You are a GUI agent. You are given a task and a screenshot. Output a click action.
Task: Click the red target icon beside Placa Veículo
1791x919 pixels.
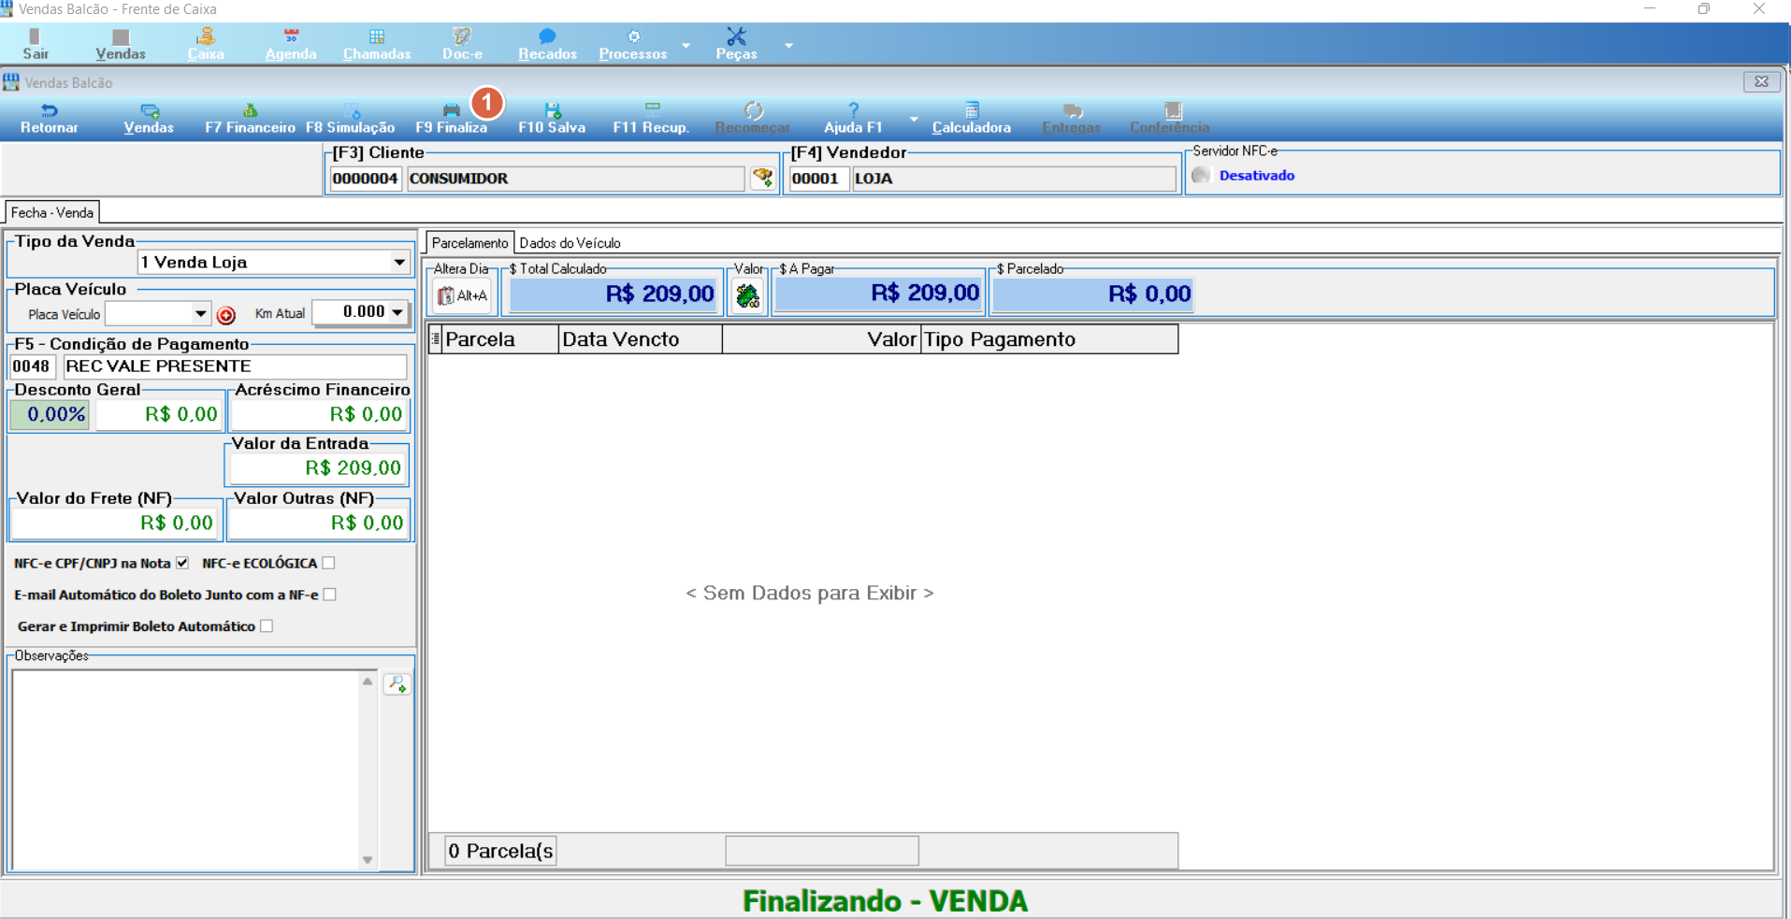[x=226, y=315]
